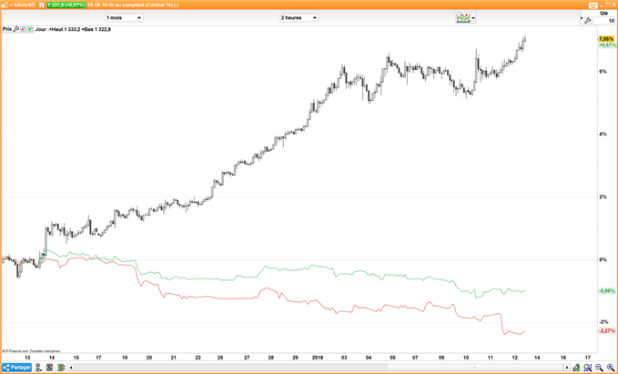
Task: Click the instrument info icon beside XAUUSD
Action: (x=41, y=5)
